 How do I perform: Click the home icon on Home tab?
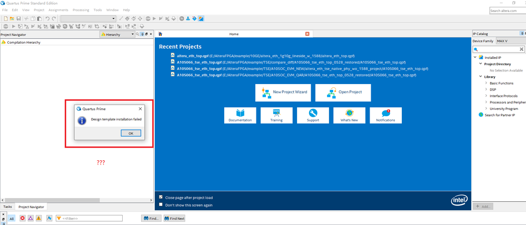(x=161, y=34)
